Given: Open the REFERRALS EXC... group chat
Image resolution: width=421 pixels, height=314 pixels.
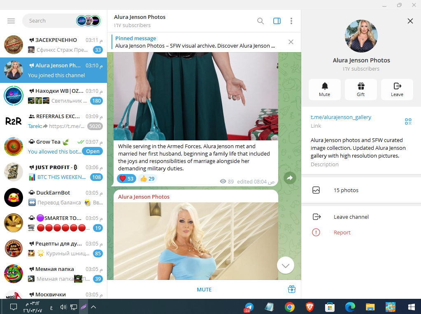Looking at the screenshot, I should point(53,121).
